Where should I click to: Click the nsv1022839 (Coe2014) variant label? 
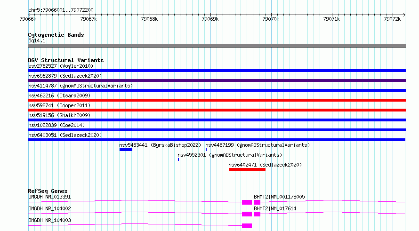[56, 125]
